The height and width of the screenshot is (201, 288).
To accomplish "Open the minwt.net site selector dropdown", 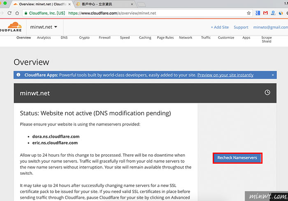I will pyautogui.click(x=44, y=27).
